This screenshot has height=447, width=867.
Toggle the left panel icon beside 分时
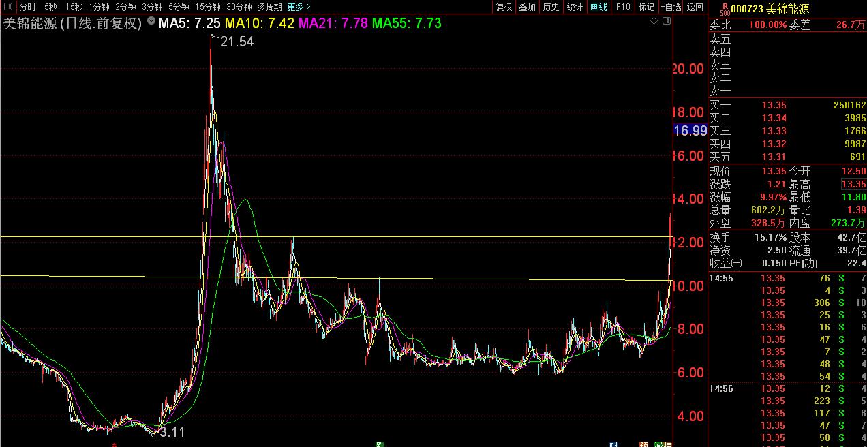tap(7, 7)
